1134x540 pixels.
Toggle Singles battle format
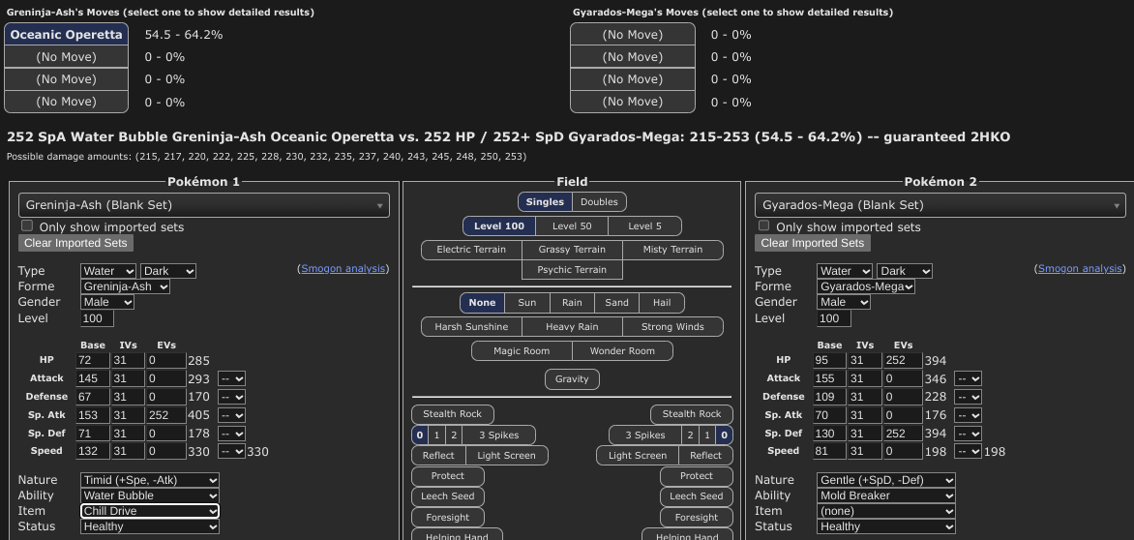tap(545, 201)
